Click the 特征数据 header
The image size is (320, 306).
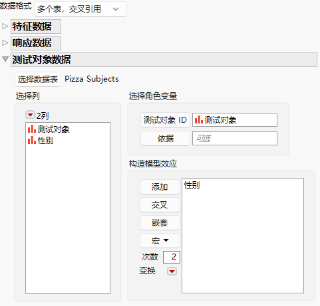click(36, 27)
